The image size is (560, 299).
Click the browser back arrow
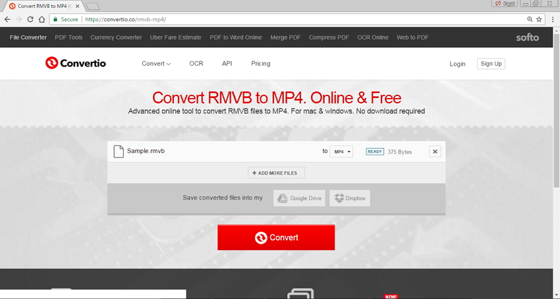(7, 19)
